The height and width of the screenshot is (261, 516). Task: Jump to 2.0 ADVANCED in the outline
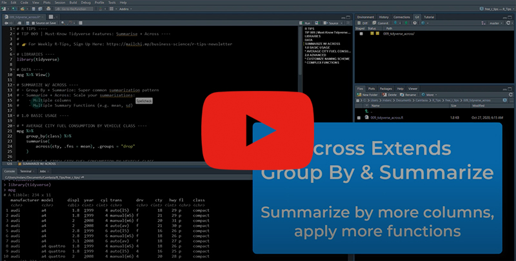click(x=315, y=55)
